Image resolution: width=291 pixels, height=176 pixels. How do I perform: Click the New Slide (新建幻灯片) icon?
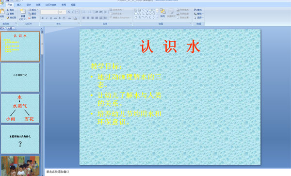23,12
